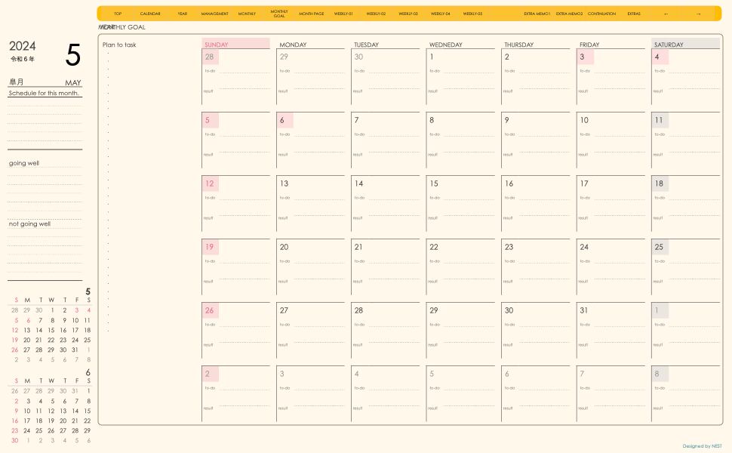Open the TOP tab
Image resolution: width=732 pixels, height=453 pixels.
(118, 14)
